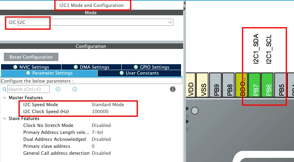Click the I2C Clock Speed value 100000
Screen dimensions: 294x162
pos(100,111)
